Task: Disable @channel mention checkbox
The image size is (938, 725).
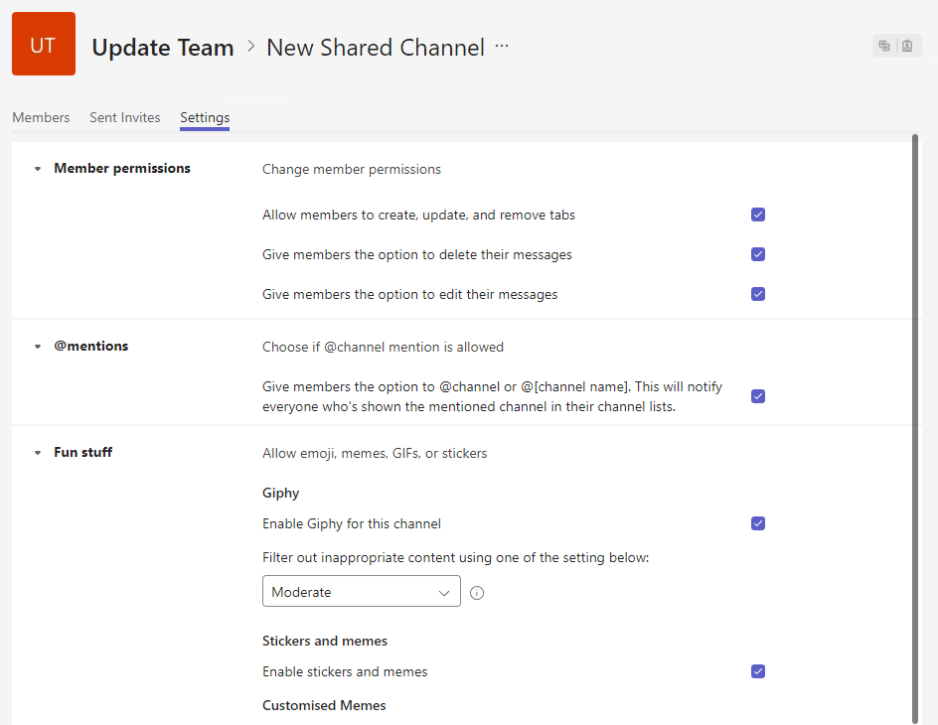Action: coord(758,396)
